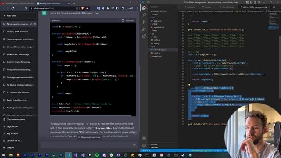281x158 pixels.
Task: Start a New chat in ChatGPT
Action: (19, 16)
